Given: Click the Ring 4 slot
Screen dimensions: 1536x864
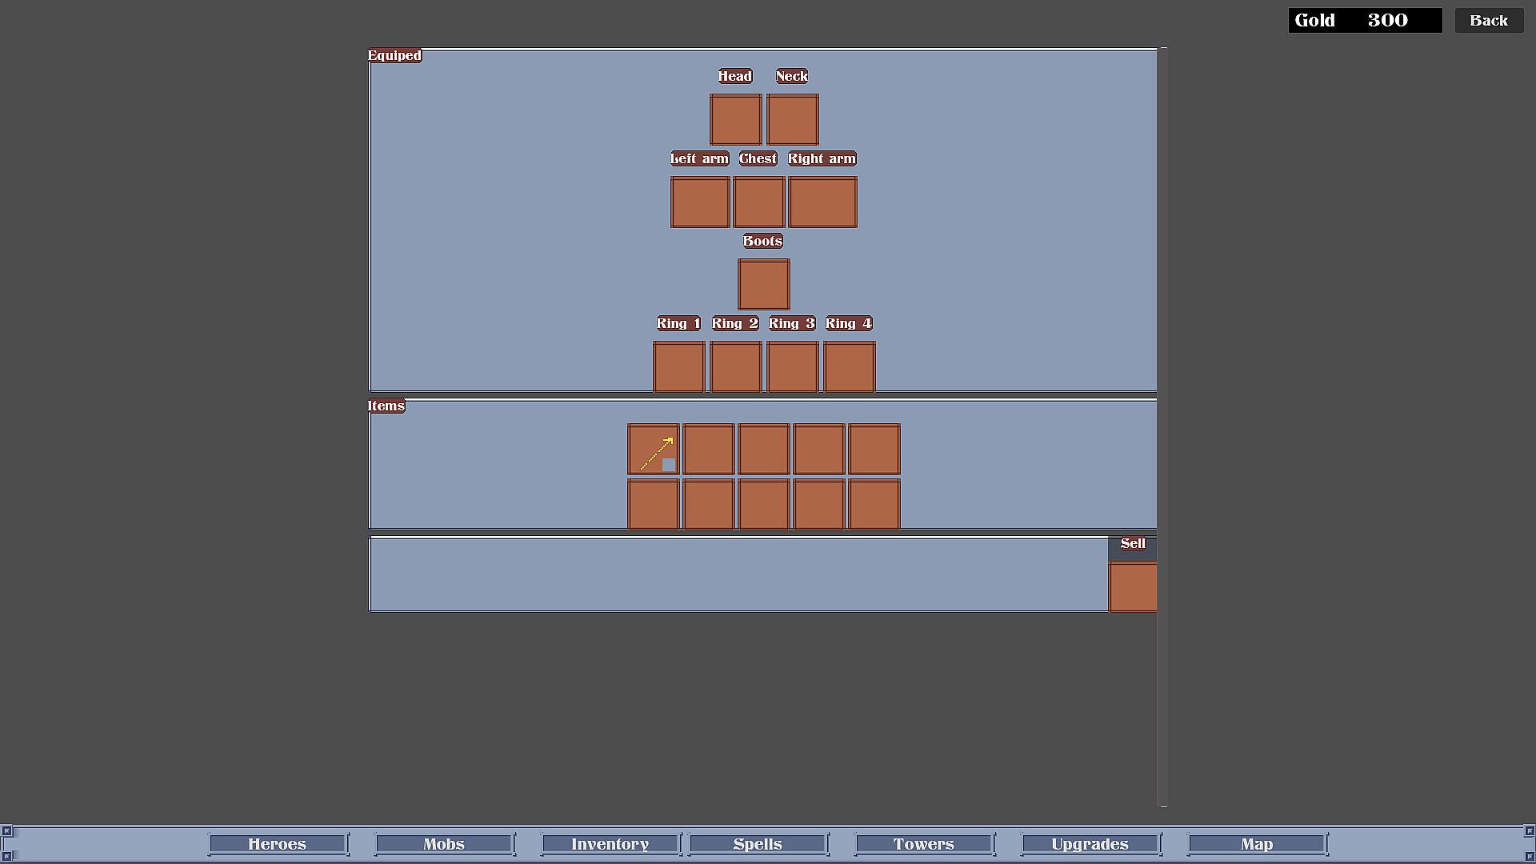Looking at the screenshot, I should click(x=849, y=367).
